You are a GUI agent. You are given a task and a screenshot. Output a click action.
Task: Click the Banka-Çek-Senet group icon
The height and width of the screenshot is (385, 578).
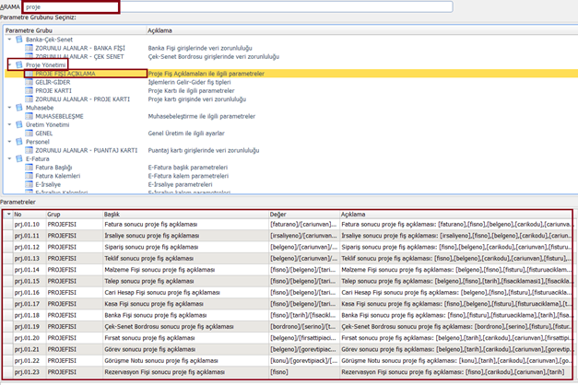[19, 40]
